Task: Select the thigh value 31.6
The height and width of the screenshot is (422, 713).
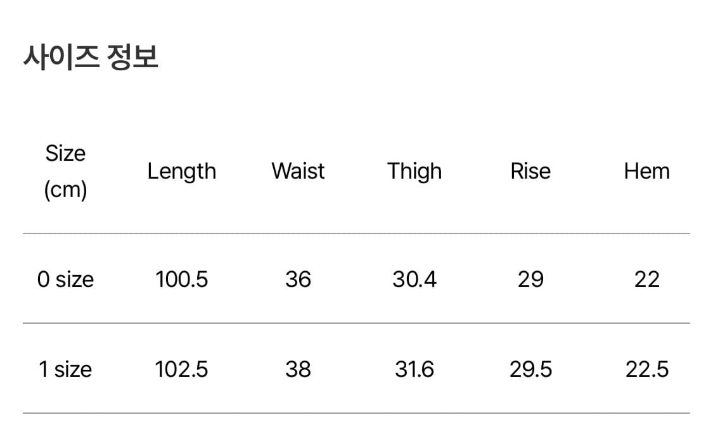Action: click(414, 369)
